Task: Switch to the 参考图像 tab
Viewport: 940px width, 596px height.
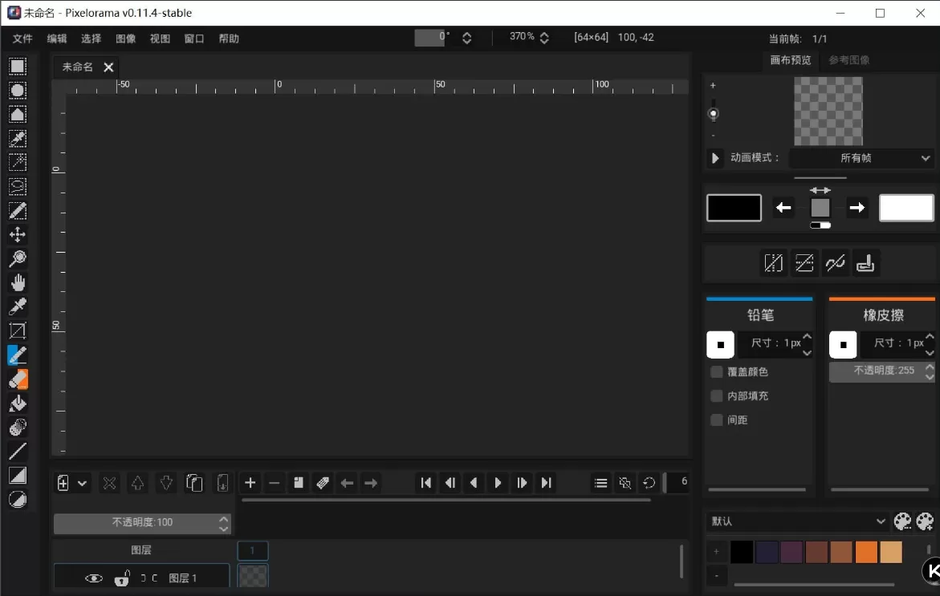Action: pos(849,59)
